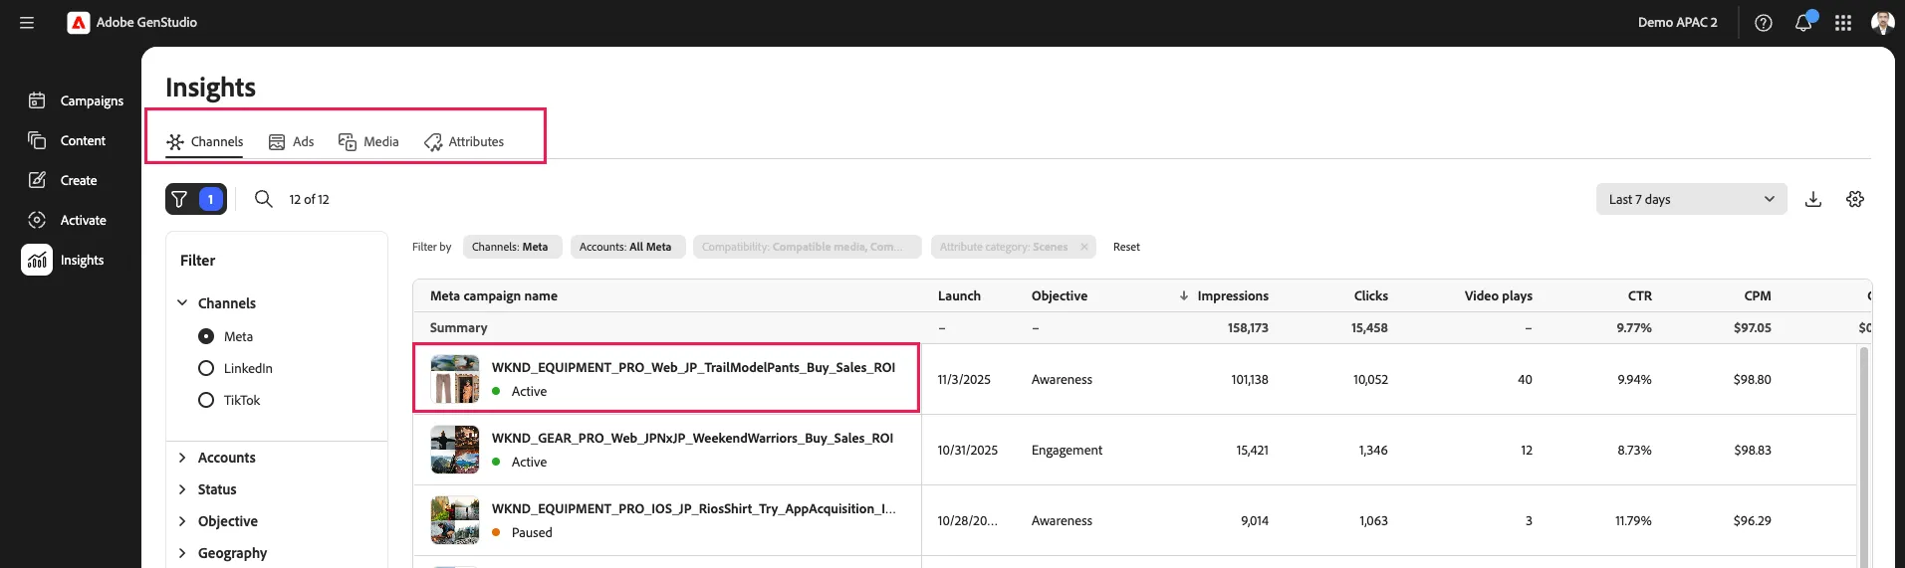Screen dimensions: 1905x568
Task: Go to Content in the sidebar
Action: pyautogui.click(x=68, y=140)
